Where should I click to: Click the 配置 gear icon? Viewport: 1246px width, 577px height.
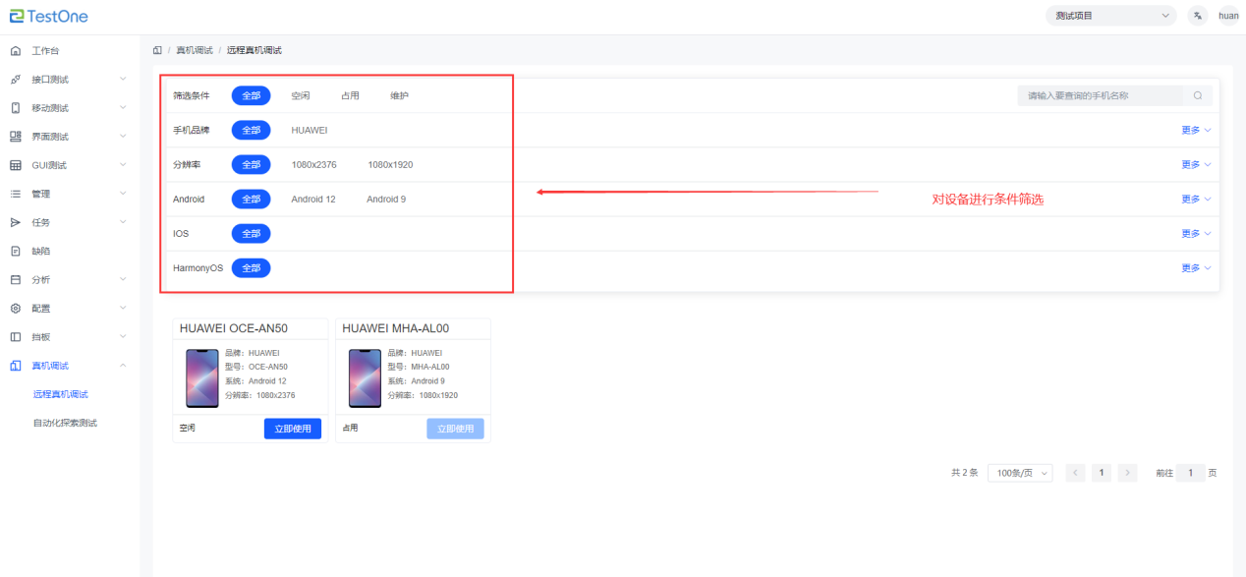(16, 309)
